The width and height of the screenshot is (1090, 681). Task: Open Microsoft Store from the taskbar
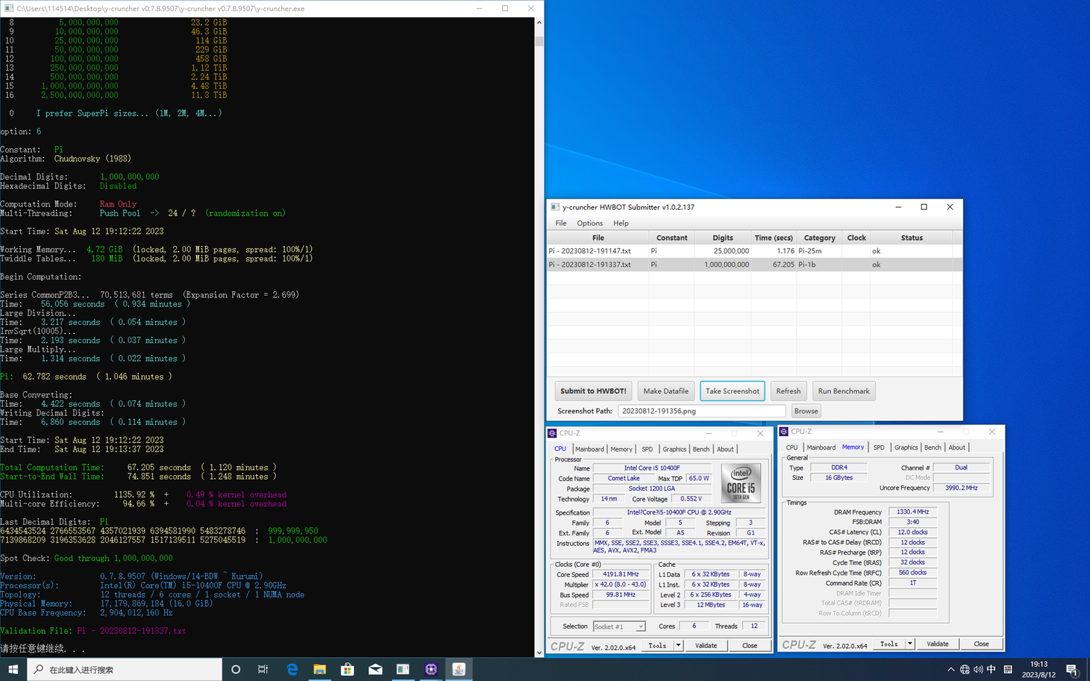(348, 669)
